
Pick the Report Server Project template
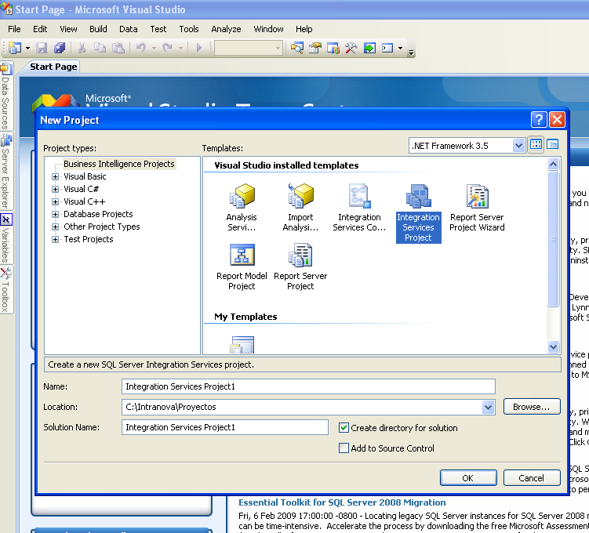tap(300, 256)
